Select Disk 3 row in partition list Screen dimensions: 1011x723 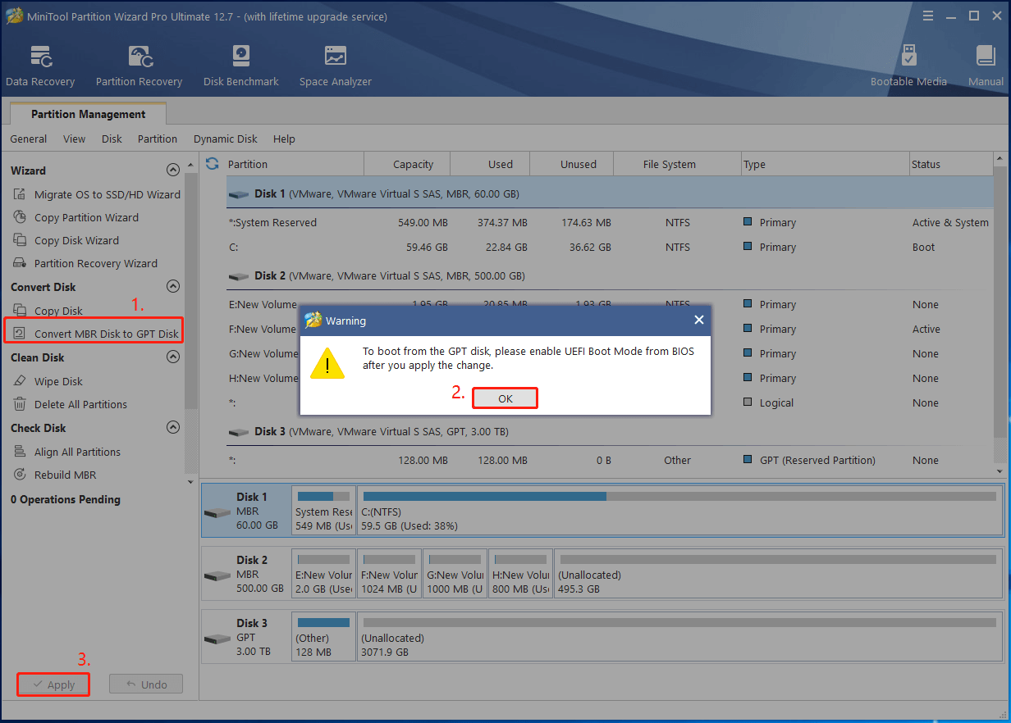[610, 431]
